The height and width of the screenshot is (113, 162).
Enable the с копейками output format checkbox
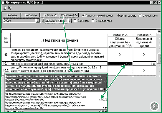point(140,16)
